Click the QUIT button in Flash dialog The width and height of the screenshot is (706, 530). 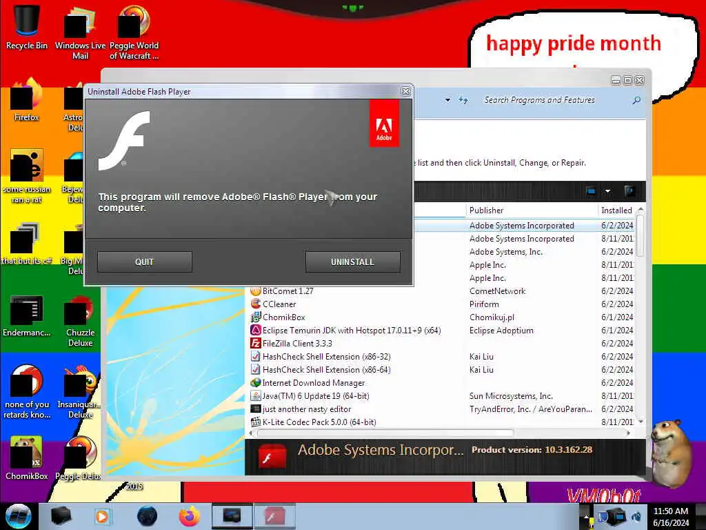coord(145,262)
